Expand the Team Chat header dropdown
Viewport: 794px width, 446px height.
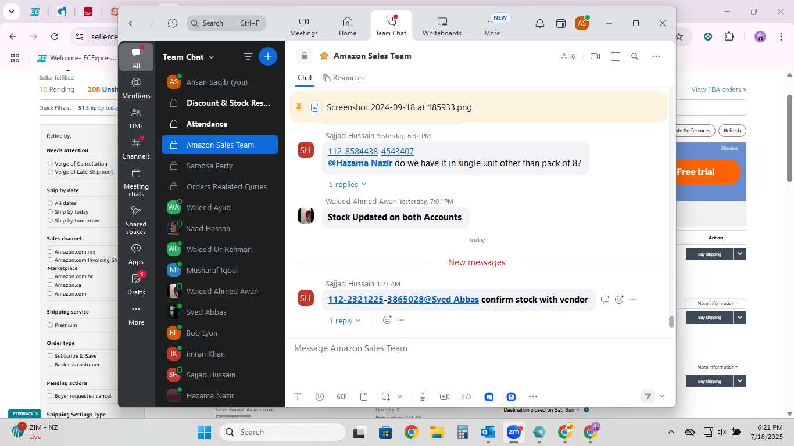[212, 57]
